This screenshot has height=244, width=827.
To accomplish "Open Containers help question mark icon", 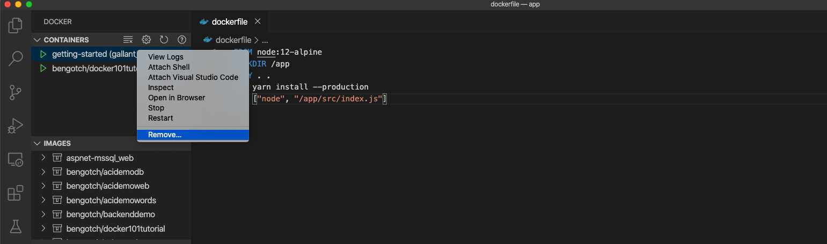I will coord(182,40).
